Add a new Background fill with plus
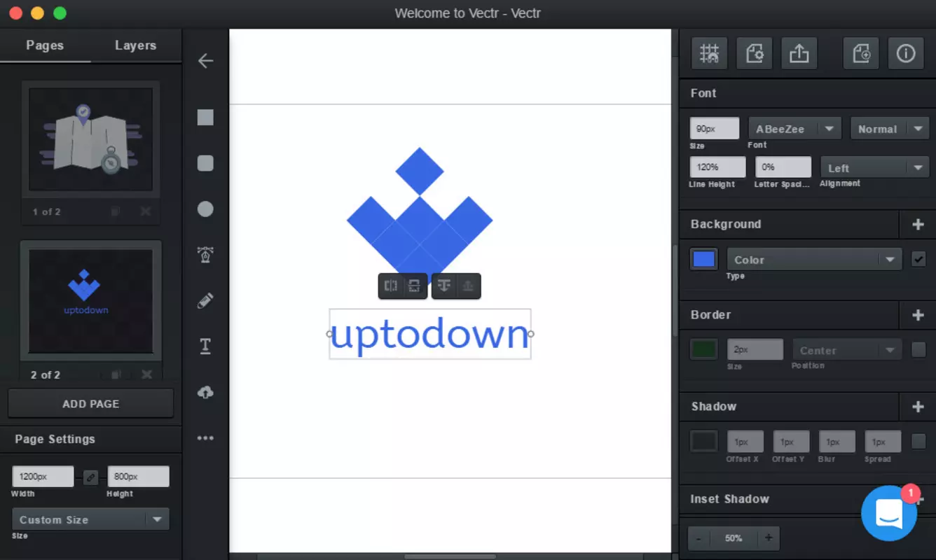 918,224
